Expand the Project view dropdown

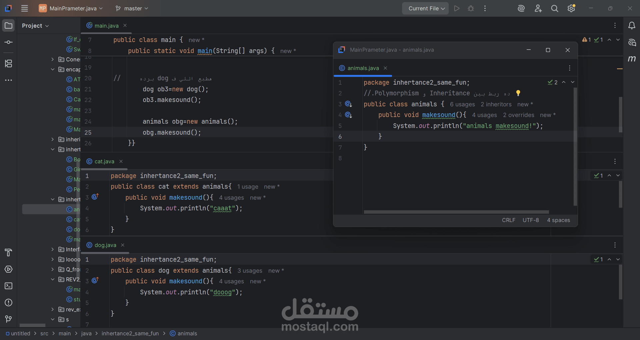(35, 26)
